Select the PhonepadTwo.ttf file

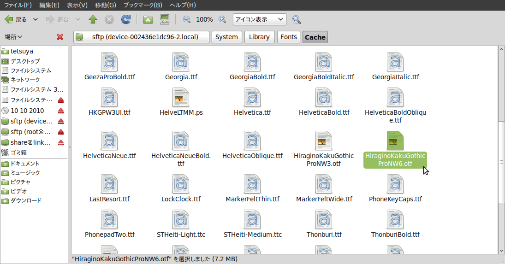109,224
